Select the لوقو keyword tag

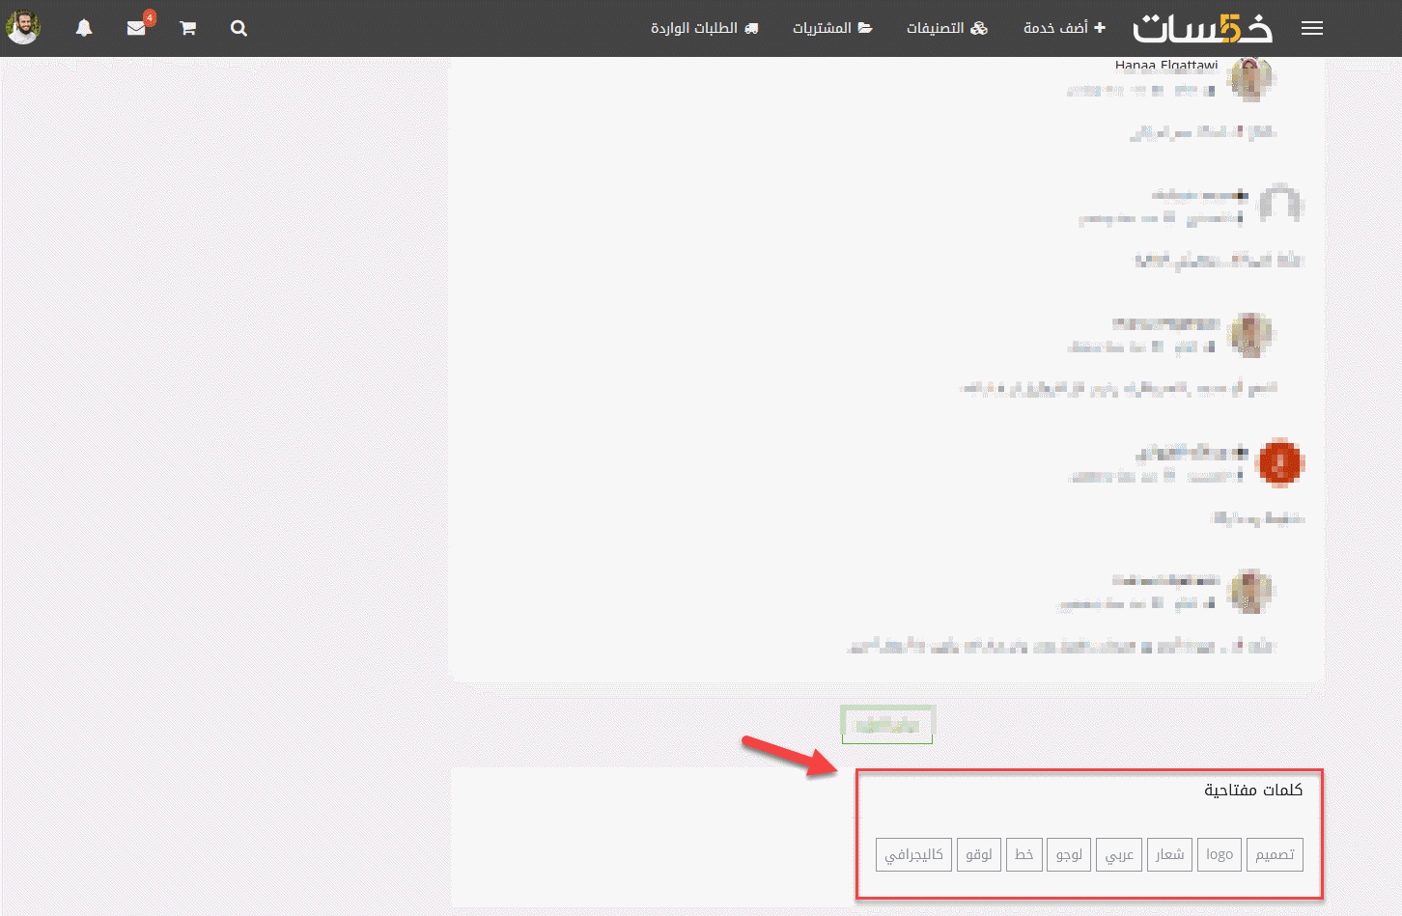click(978, 854)
